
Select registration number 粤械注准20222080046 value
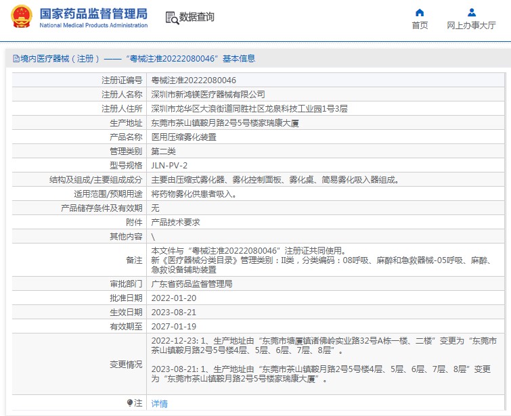point(194,80)
